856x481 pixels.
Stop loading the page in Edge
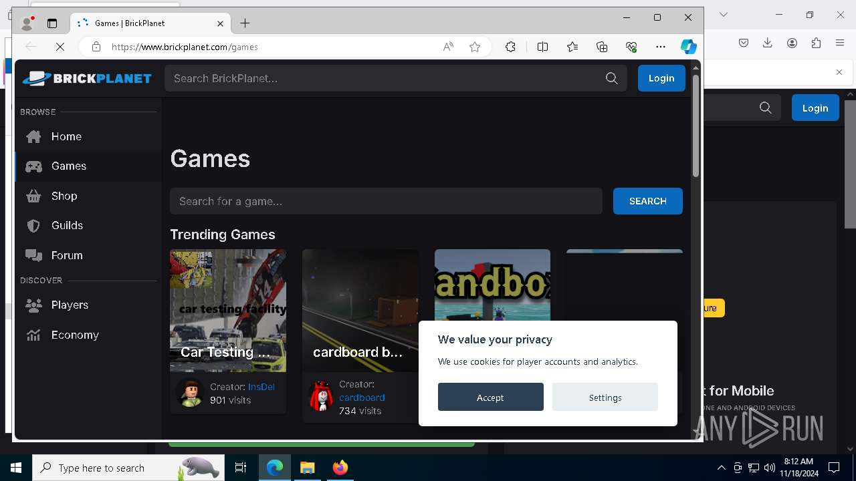pos(60,47)
